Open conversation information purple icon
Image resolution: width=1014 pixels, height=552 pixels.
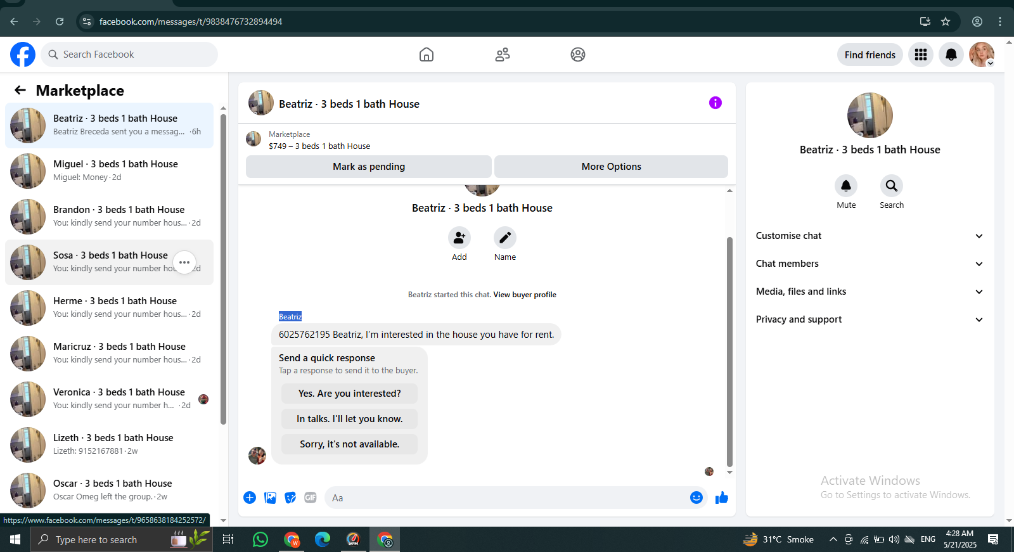(716, 103)
